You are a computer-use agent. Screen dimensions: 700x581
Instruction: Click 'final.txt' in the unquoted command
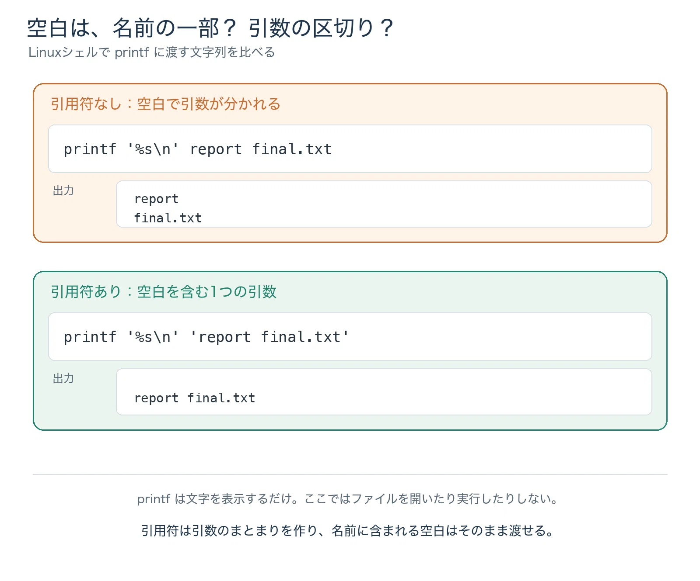click(x=292, y=149)
